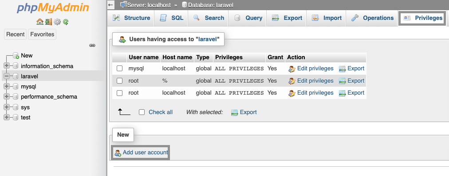The height and width of the screenshot is (176, 449).
Task: Expand the test tree node
Action: 7,118
